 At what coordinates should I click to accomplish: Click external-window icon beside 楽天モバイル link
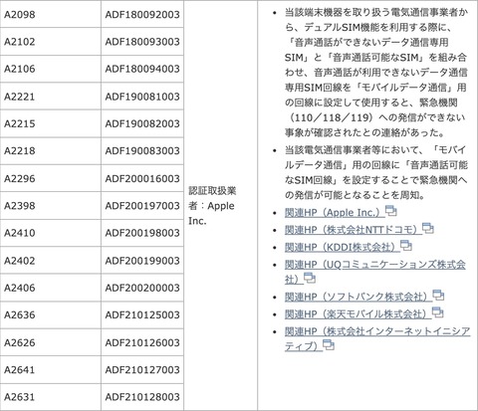tap(437, 312)
